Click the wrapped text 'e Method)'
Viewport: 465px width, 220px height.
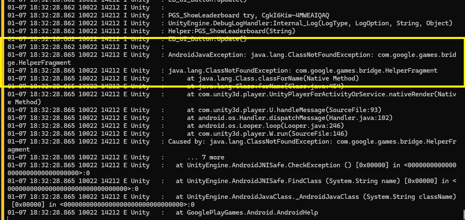25,102
